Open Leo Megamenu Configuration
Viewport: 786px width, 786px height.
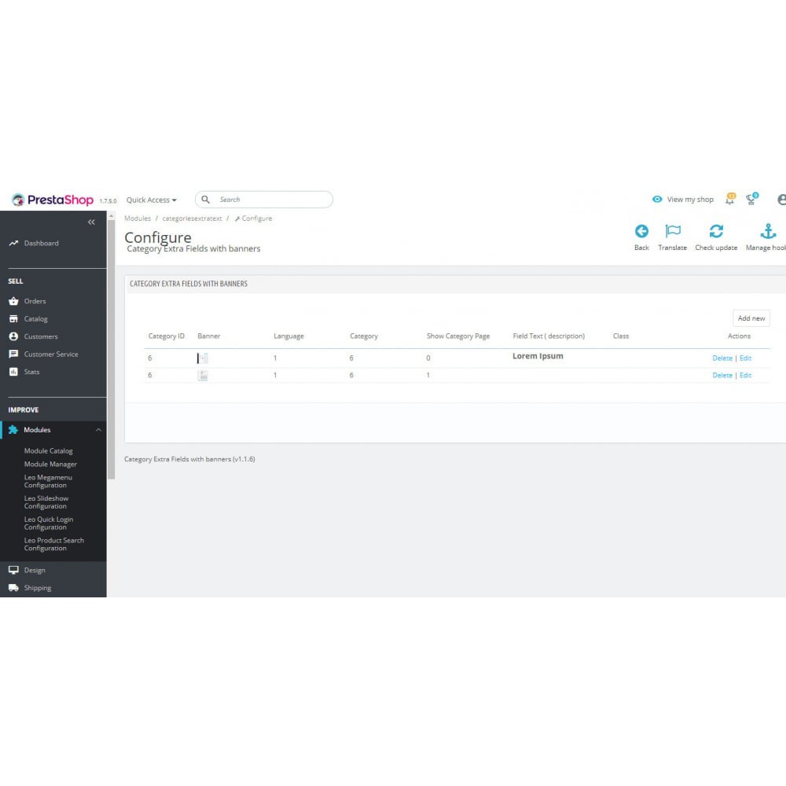click(48, 481)
